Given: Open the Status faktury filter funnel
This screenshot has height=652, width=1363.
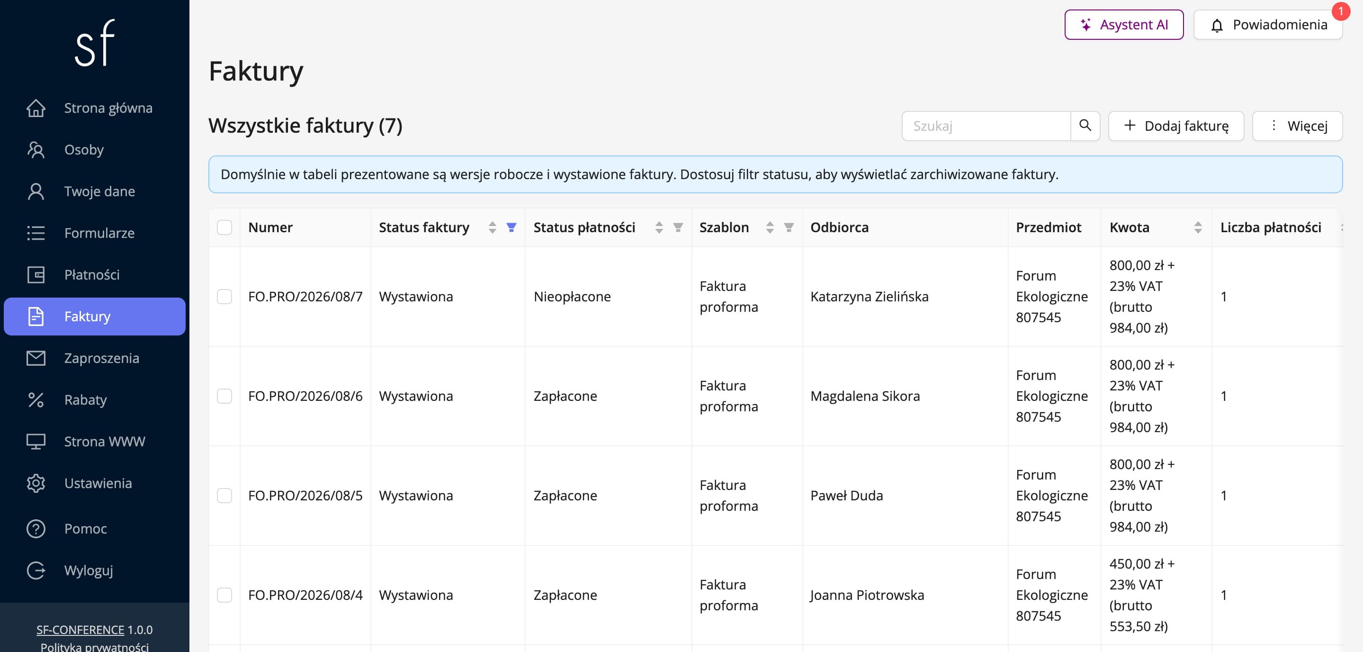Looking at the screenshot, I should (511, 227).
